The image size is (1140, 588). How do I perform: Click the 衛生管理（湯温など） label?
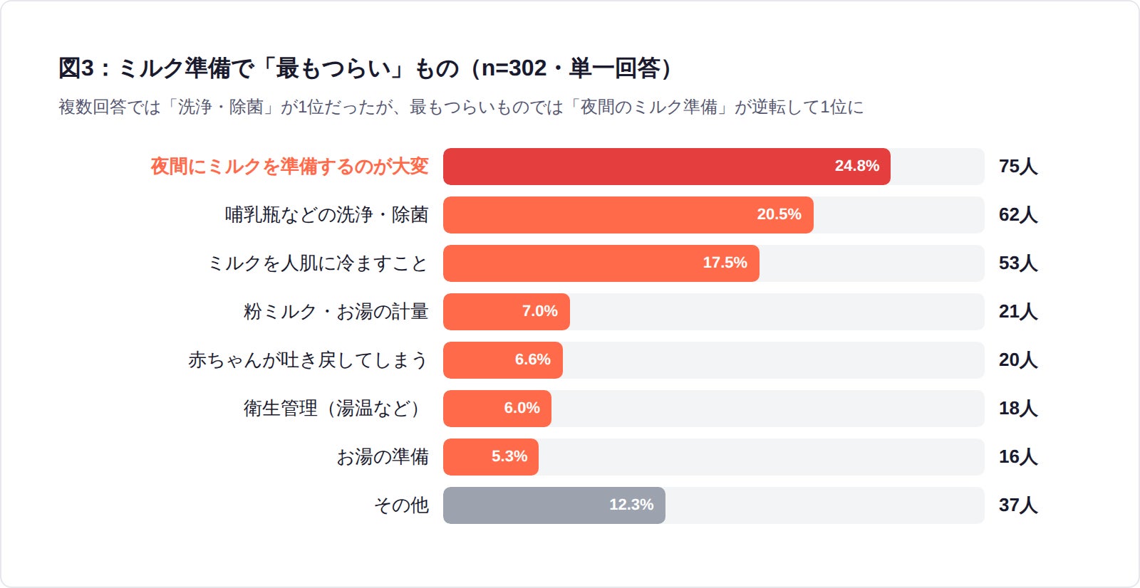(333, 409)
